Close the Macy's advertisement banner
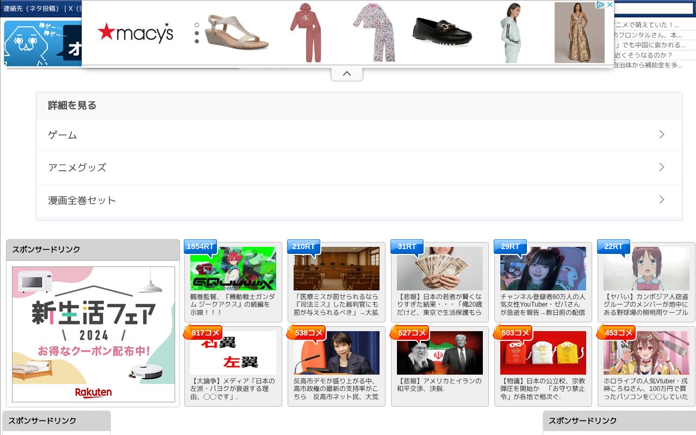Image resolution: width=696 pixels, height=435 pixels. [609, 4]
